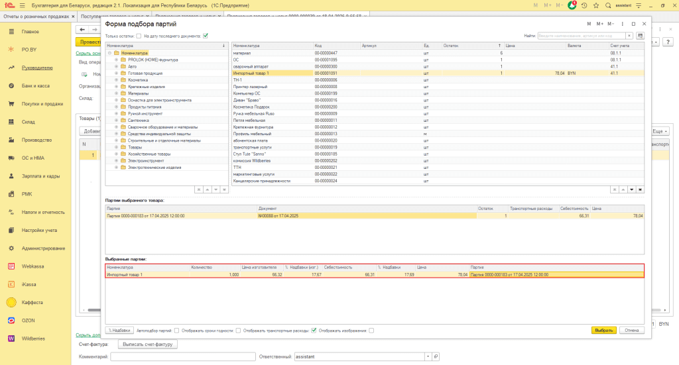Open Налоги и отчетность section
This screenshot has width=679, height=365.
43,213
